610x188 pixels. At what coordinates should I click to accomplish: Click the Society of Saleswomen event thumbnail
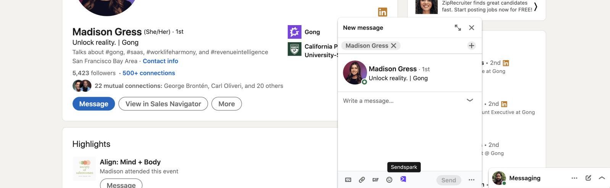point(84,168)
